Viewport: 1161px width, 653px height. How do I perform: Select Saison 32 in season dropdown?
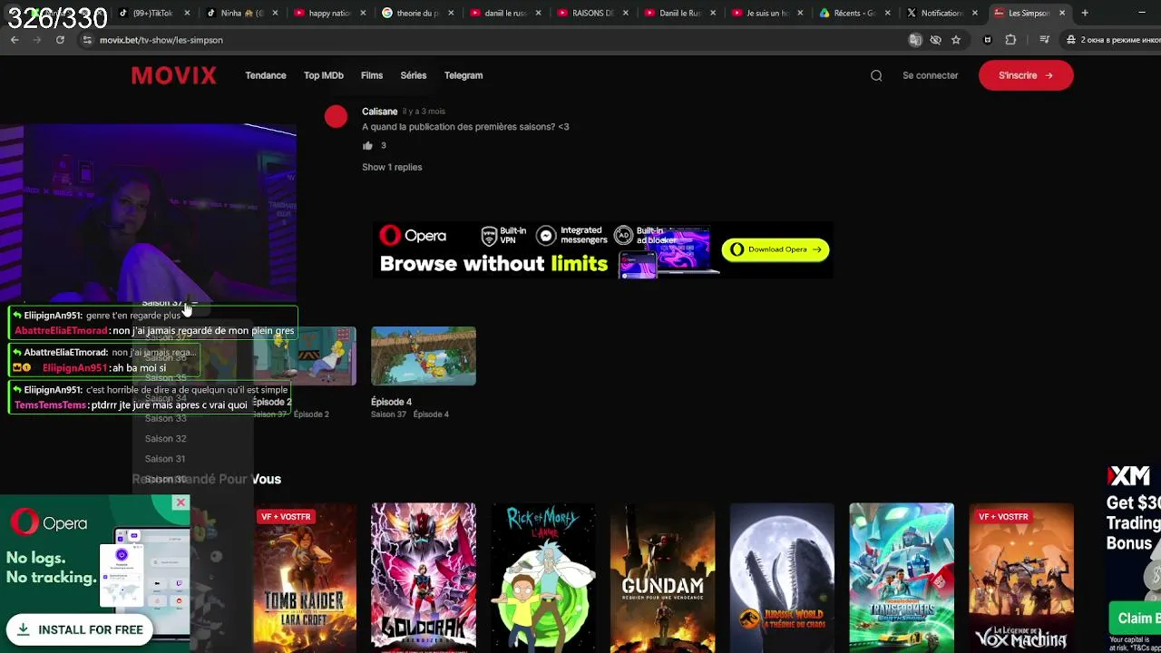[x=165, y=438]
